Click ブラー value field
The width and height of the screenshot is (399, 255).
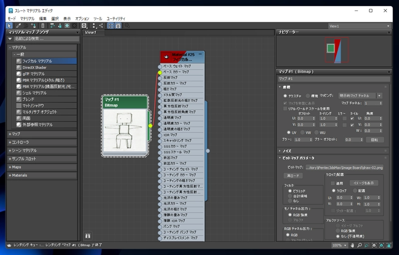tap(303, 139)
